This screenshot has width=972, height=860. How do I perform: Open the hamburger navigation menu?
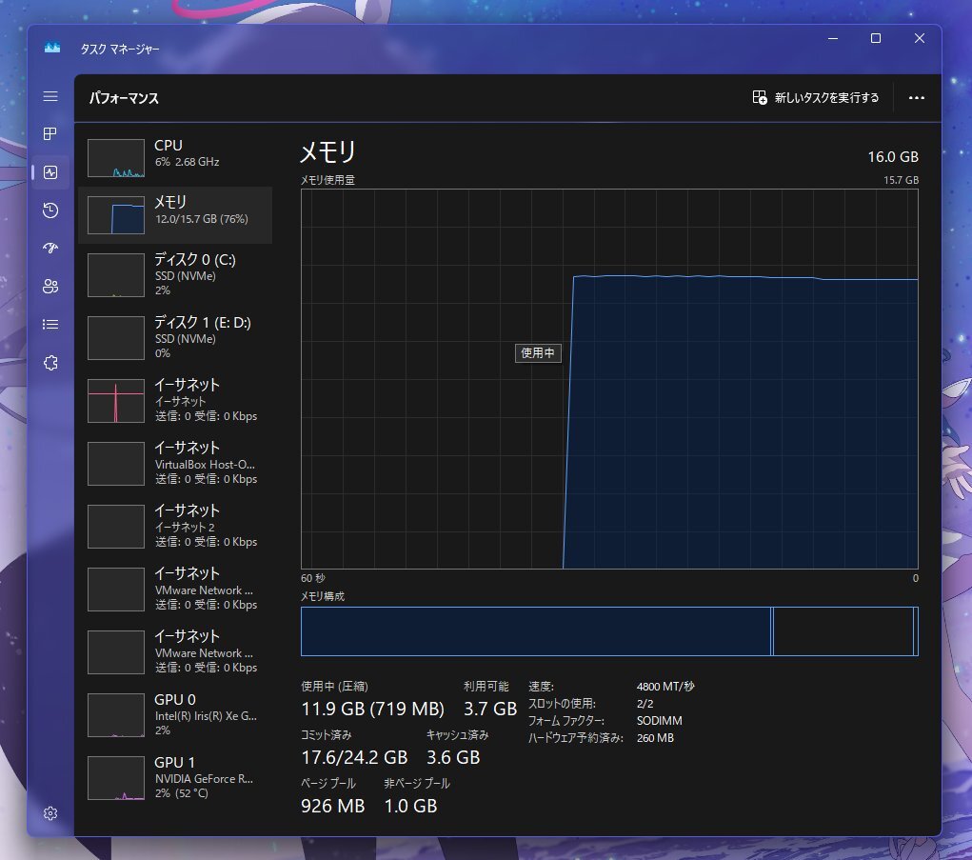tap(50, 97)
